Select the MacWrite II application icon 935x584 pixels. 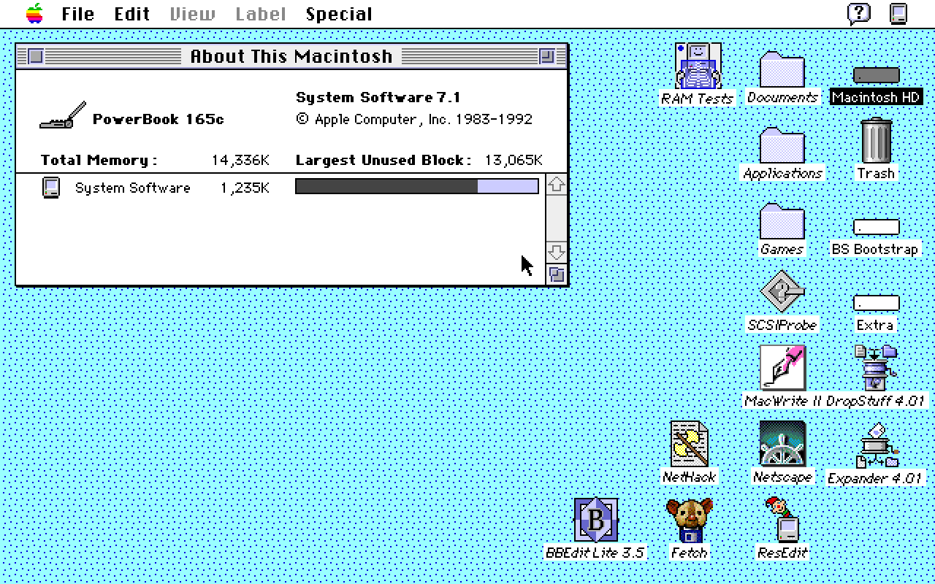pyautogui.click(x=782, y=368)
